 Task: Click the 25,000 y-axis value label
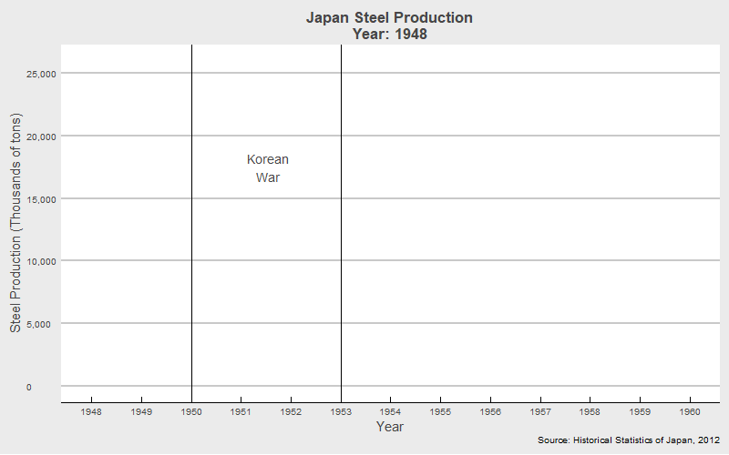point(42,74)
